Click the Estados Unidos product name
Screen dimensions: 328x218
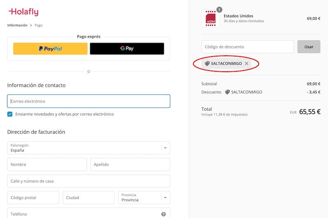239,16
